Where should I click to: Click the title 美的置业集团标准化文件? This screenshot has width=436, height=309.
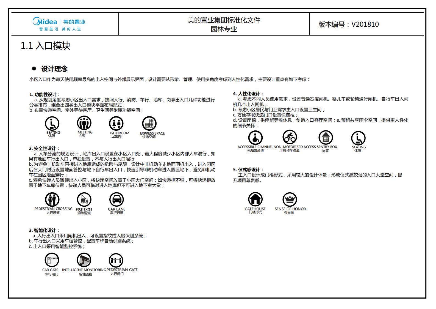point(224,20)
